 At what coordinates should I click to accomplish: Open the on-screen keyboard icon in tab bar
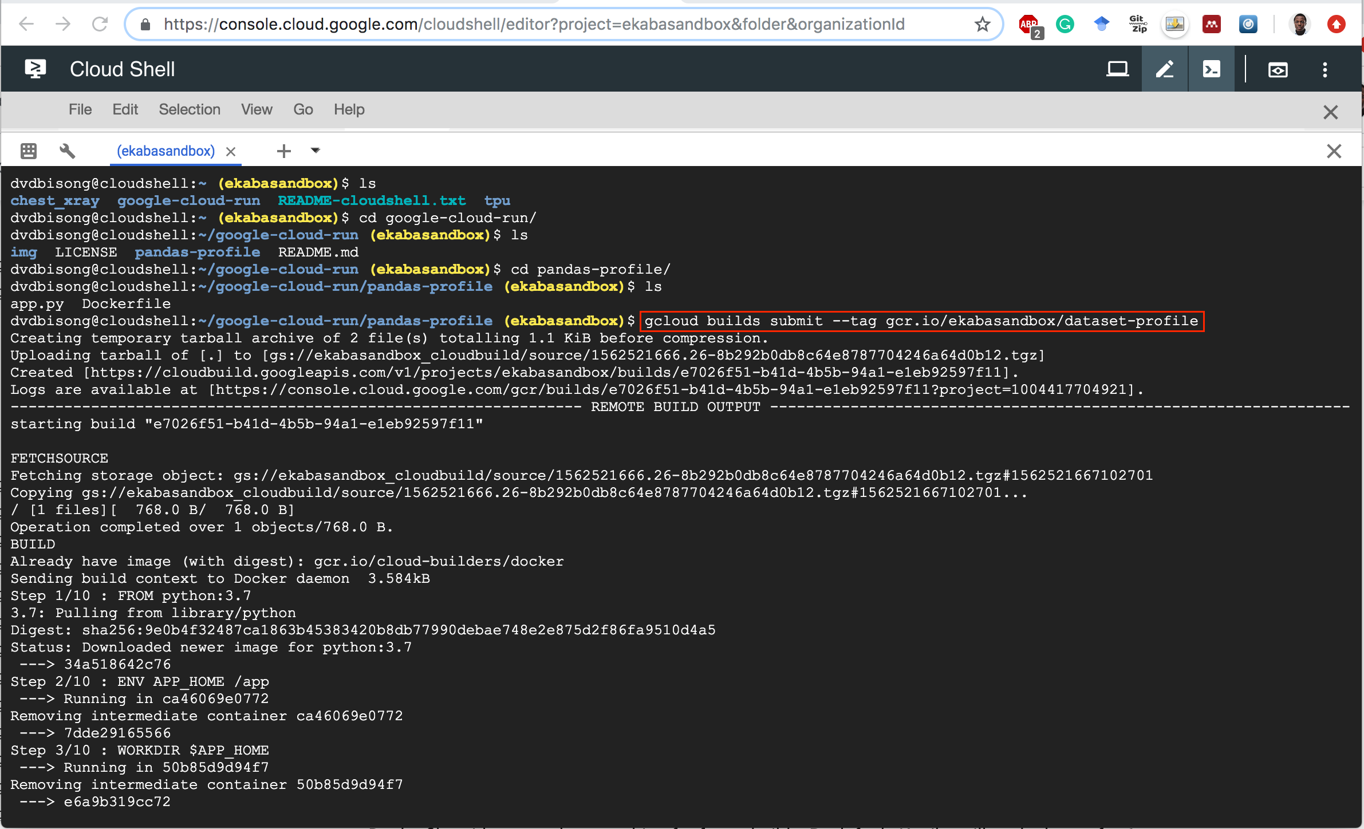coord(27,151)
